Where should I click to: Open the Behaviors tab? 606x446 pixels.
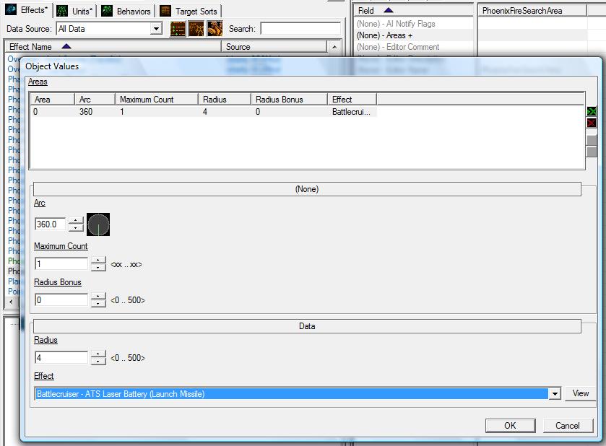126,12
